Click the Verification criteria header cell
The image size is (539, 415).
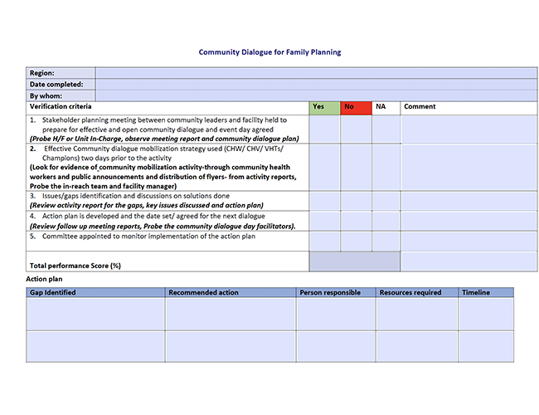166,107
